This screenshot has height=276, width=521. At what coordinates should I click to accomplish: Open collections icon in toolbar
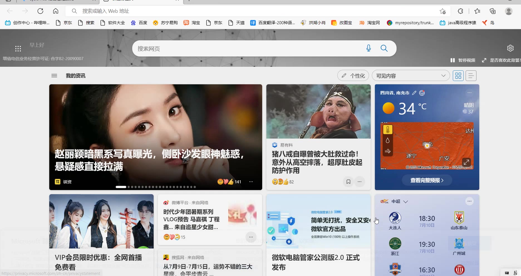[493, 11]
